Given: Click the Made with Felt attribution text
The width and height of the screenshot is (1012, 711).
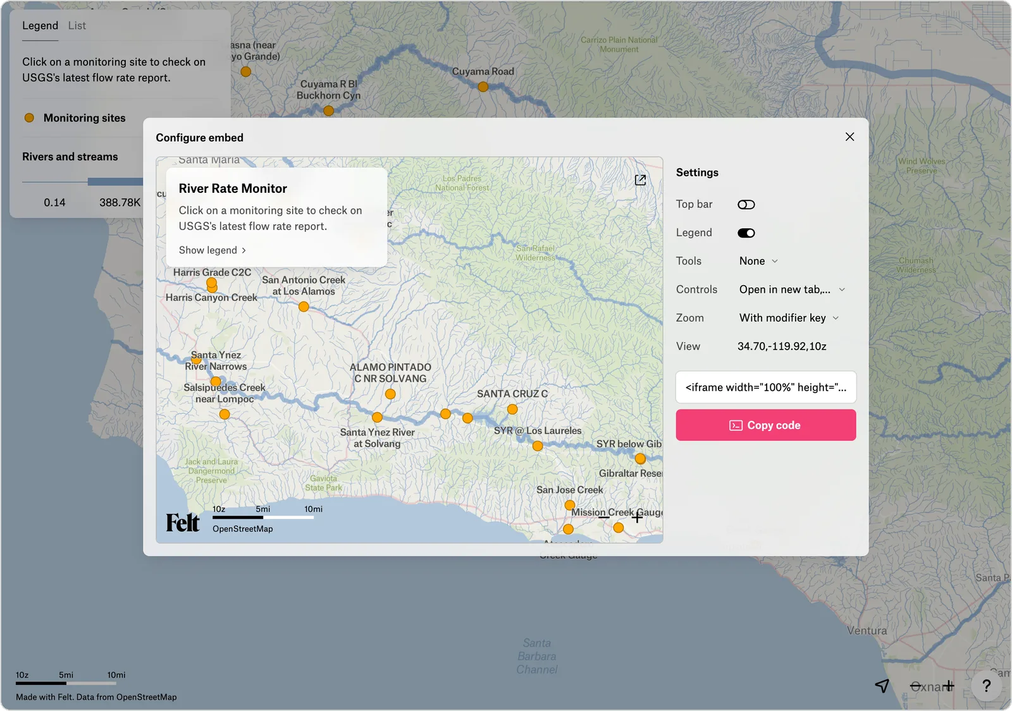Looking at the screenshot, I should (x=96, y=697).
